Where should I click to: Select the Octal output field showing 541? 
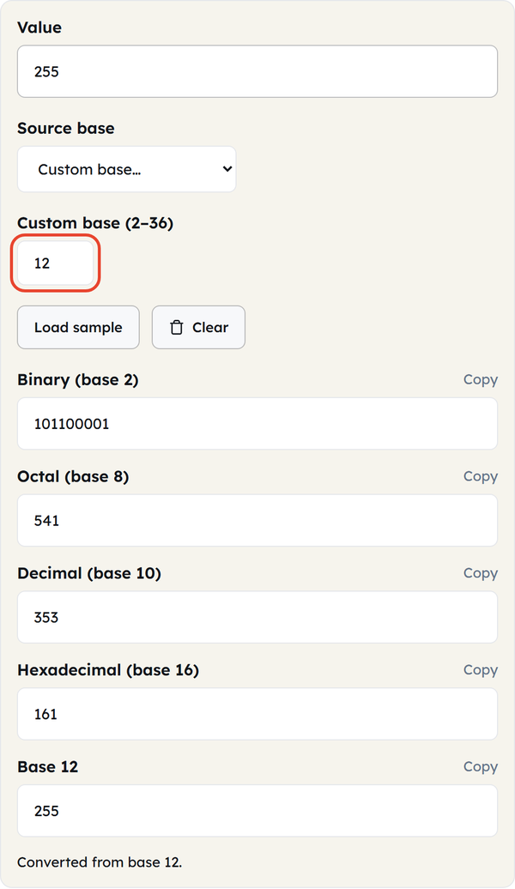coord(257,521)
